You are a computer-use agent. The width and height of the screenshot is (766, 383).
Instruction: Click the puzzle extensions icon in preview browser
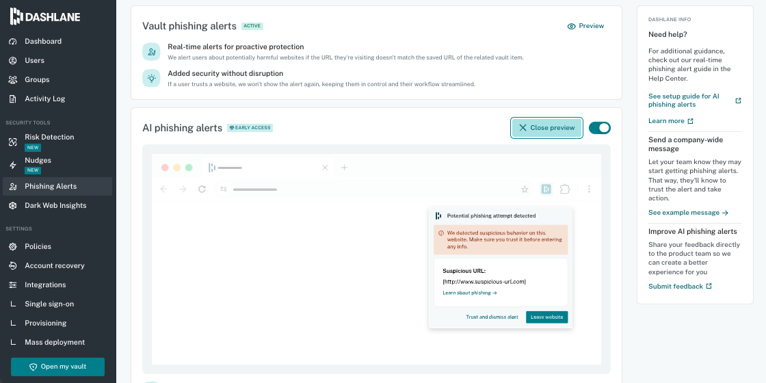coord(565,189)
